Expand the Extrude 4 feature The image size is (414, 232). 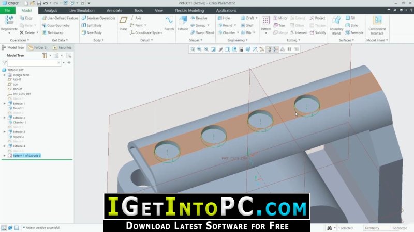(x=5, y=146)
